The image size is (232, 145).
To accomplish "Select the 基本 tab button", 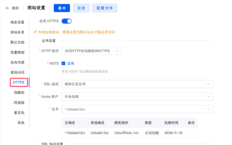I will pyautogui.click(x=62, y=8).
